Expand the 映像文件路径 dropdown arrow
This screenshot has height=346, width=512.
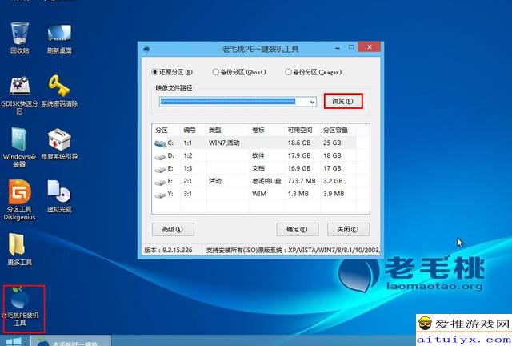coord(312,102)
